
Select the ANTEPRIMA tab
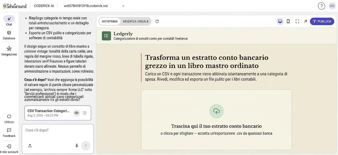click(x=110, y=21)
